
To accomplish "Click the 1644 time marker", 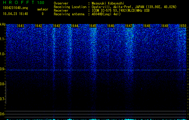I will click(75, 26).
